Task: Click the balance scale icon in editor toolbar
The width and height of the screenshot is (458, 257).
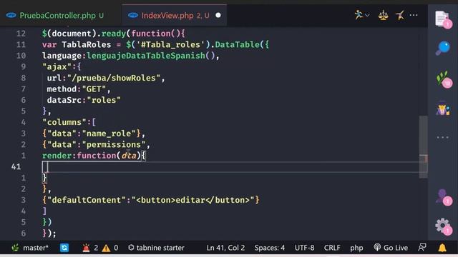Action: (x=384, y=15)
